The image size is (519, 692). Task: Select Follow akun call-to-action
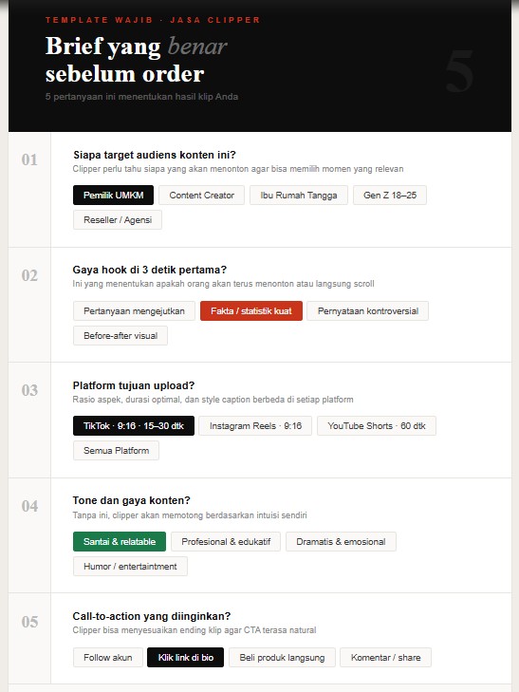(108, 657)
